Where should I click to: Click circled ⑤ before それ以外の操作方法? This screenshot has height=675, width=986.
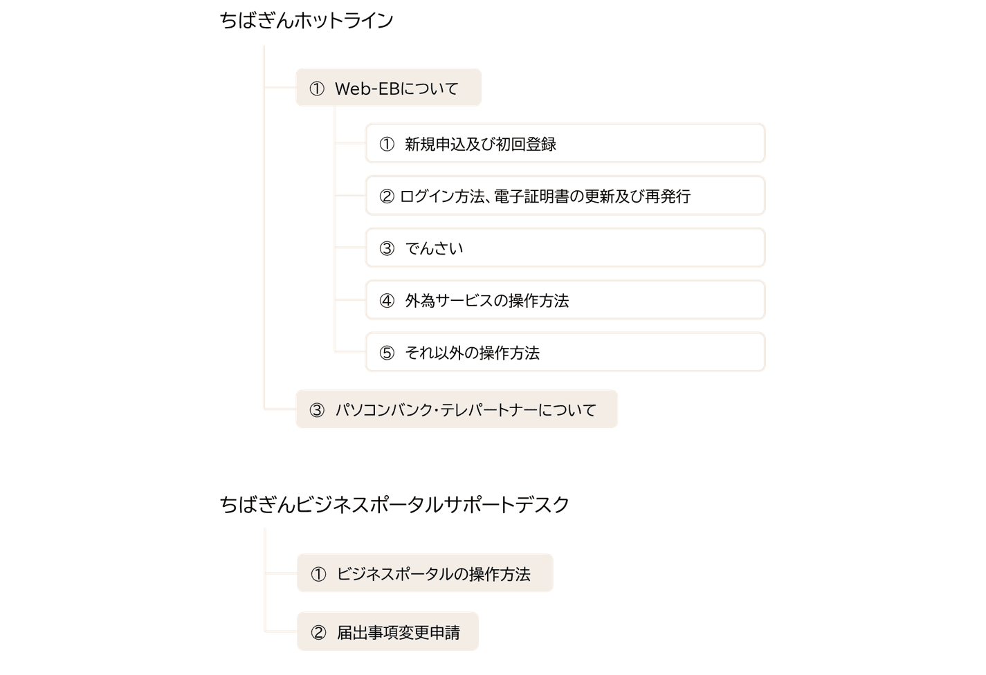[x=387, y=353]
